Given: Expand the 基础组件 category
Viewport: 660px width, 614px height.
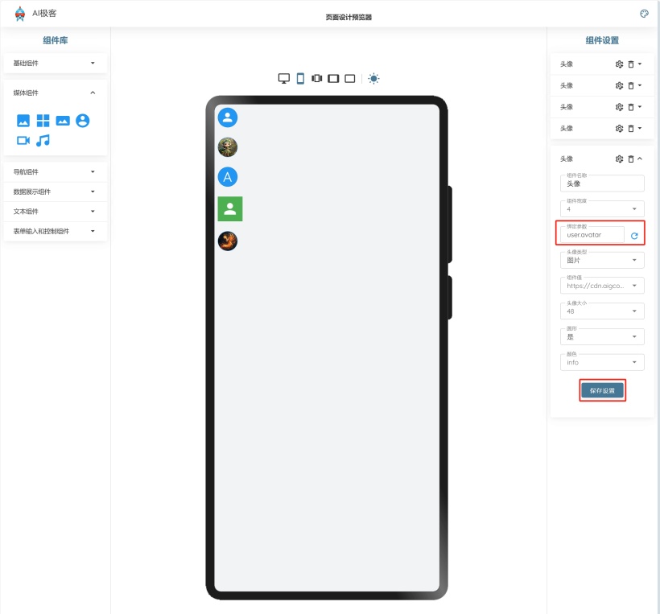Looking at the screenshot, I should tap(54, 63).
